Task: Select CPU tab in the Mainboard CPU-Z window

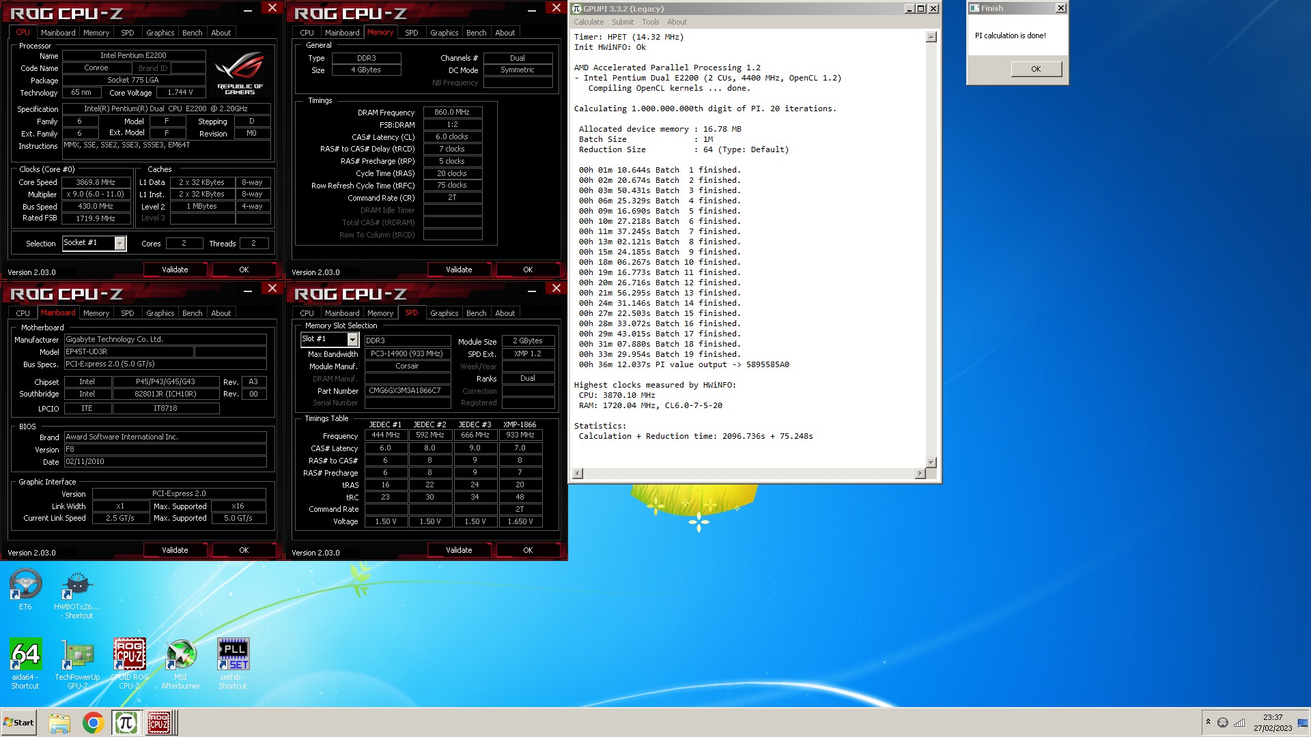Action: coord(23,313)
